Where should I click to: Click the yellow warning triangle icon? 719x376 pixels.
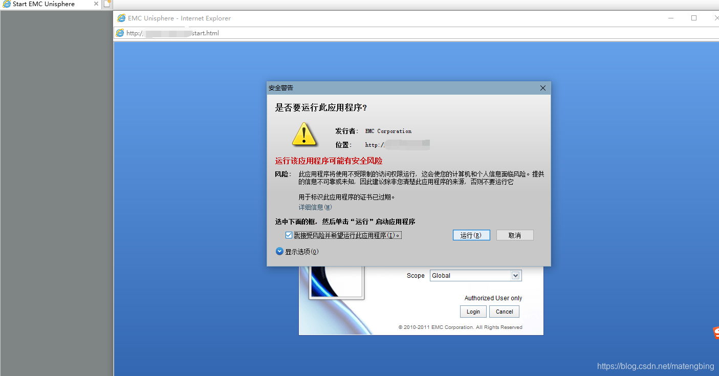click(304, 134)
